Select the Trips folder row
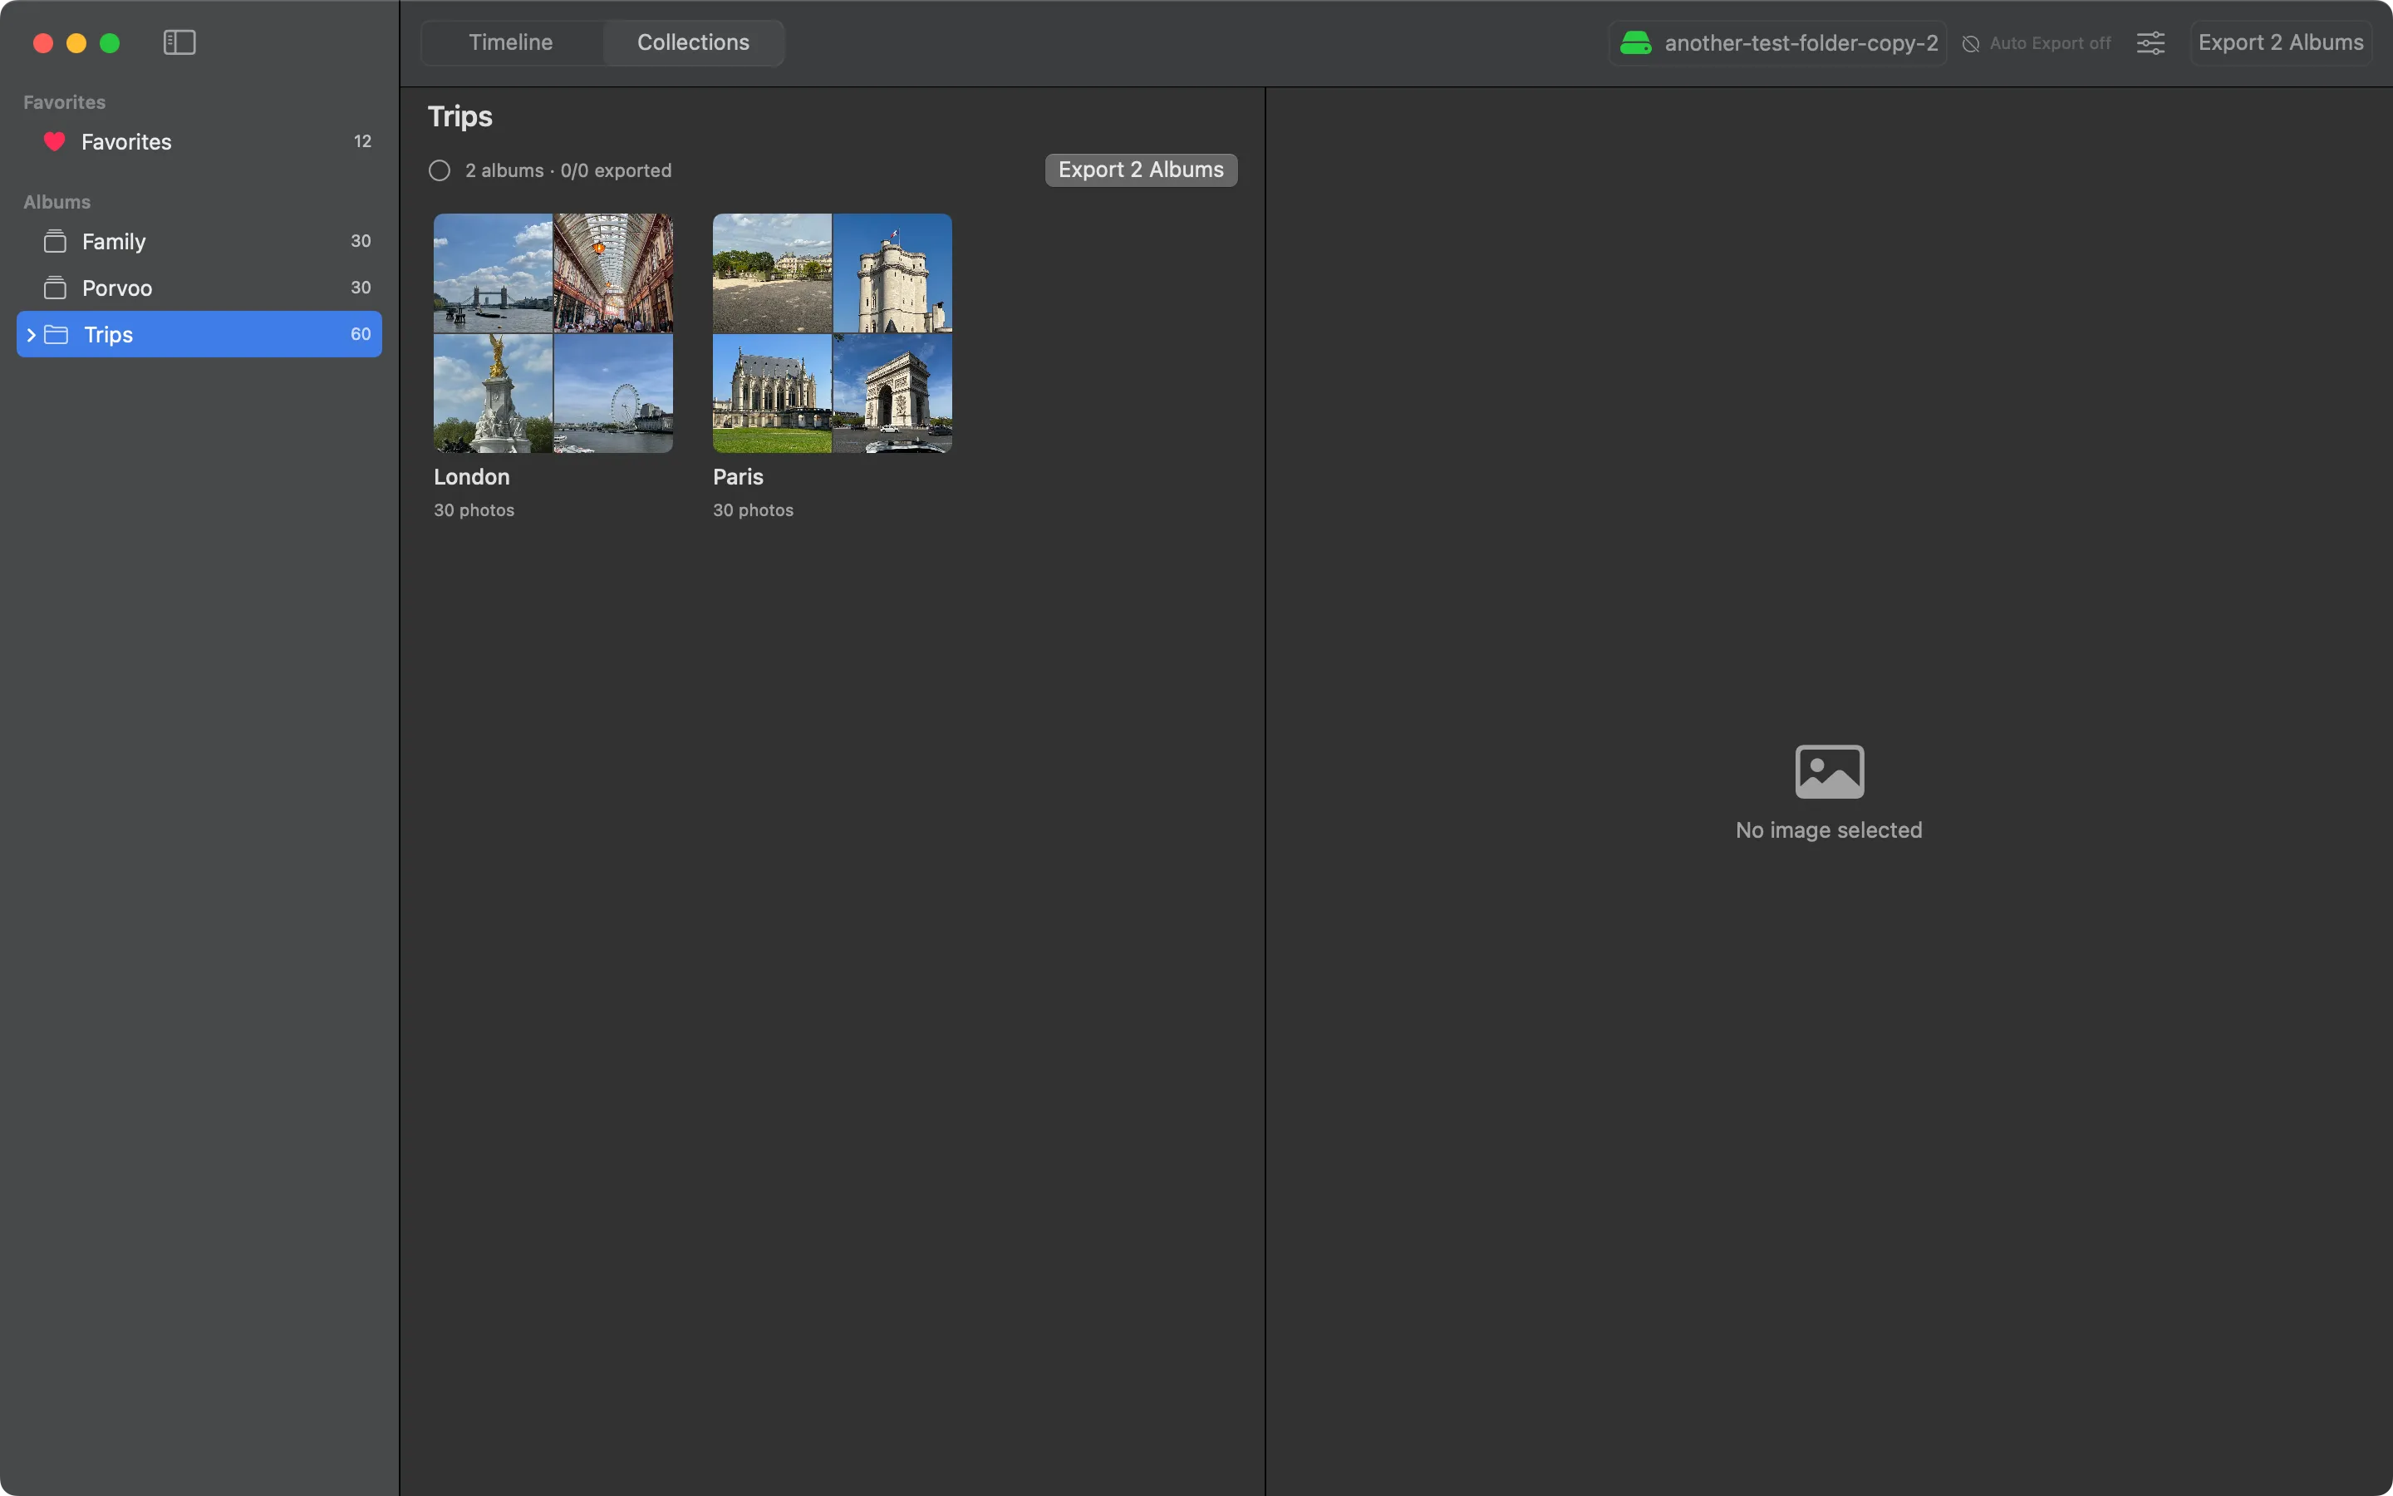The image size is (2393, 1496). coord(199,334)
